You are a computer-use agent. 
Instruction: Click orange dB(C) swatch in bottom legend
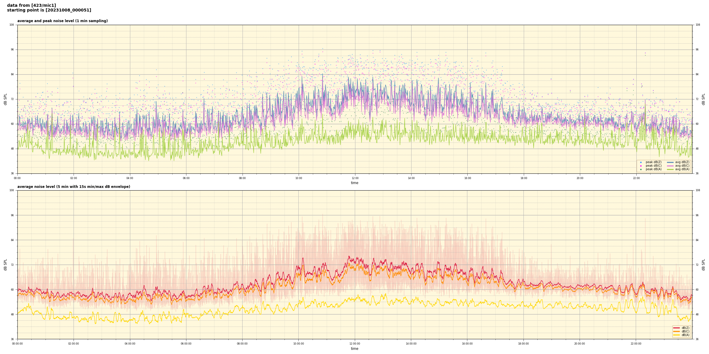(677, 331)
